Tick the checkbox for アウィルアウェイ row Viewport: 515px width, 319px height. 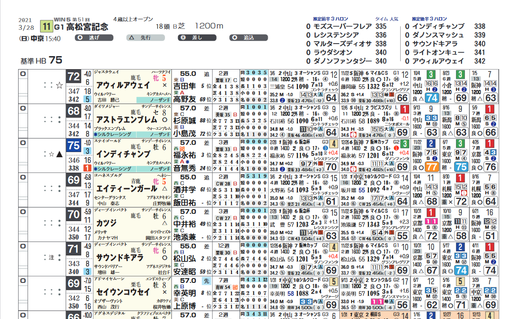point(23,74)
